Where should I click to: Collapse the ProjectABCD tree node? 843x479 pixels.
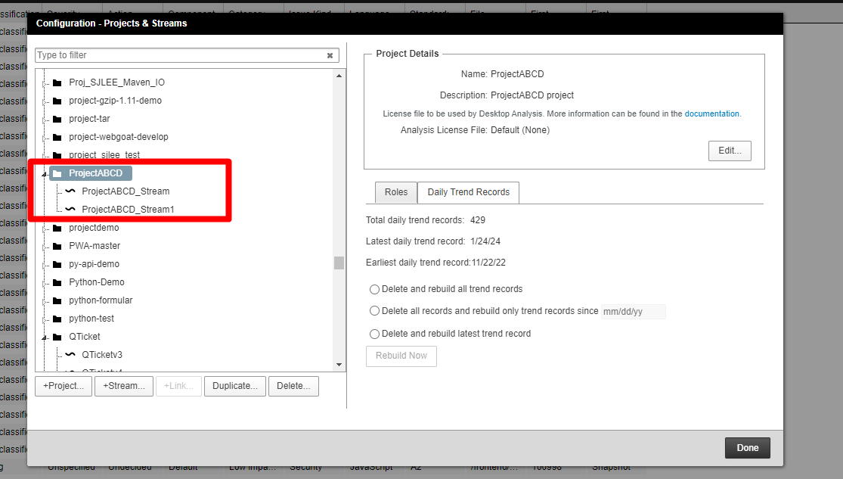point(44,173)
